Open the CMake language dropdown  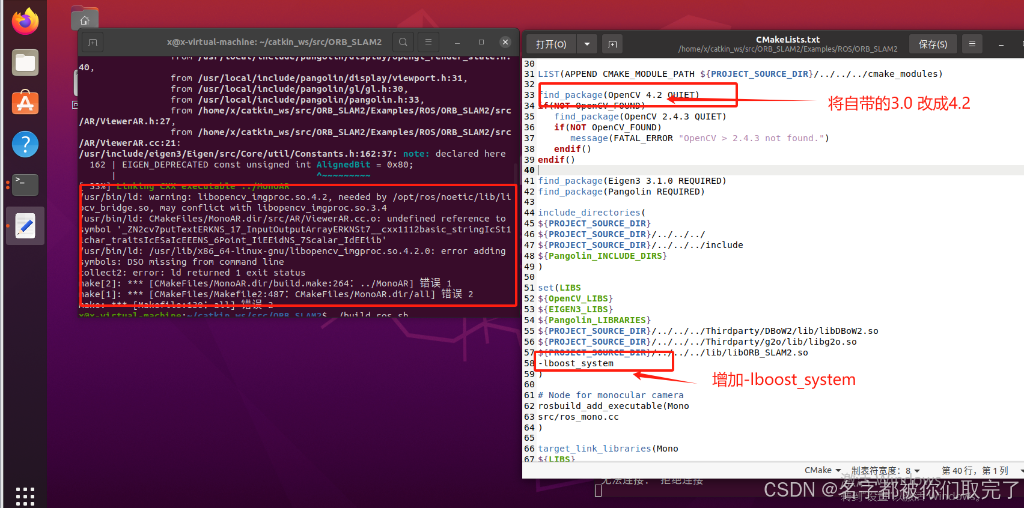823,470
